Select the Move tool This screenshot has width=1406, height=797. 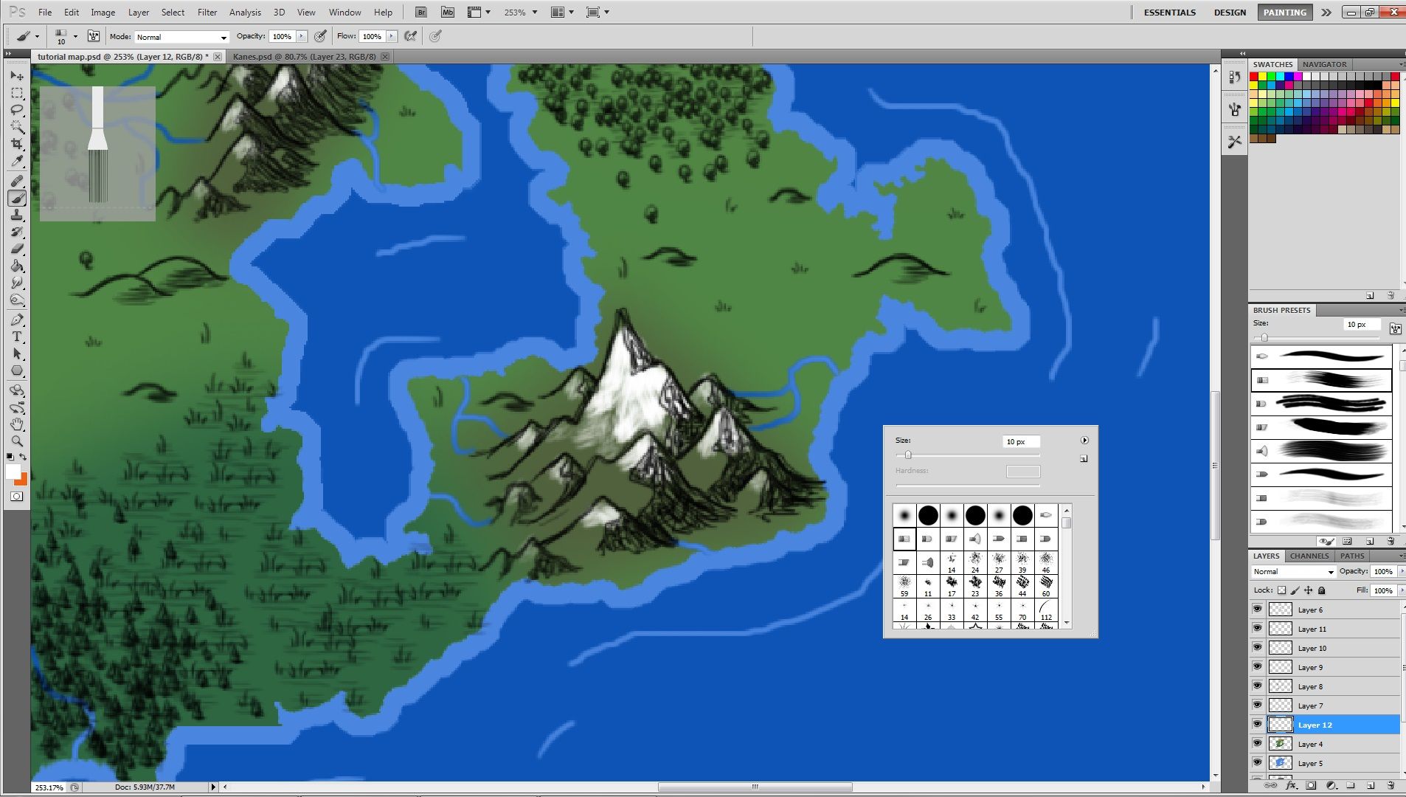point(17,75)
